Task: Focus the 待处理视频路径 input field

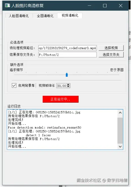Action: (67, 48)
